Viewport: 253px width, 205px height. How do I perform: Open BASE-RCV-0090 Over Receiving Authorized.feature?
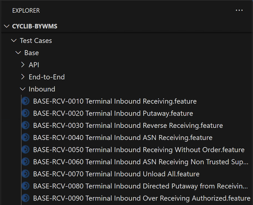point(142,198)
